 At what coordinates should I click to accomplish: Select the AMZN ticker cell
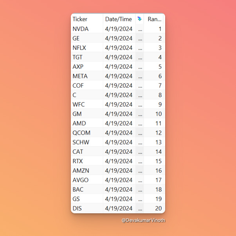pyautogui.click(x=87, y=171)
